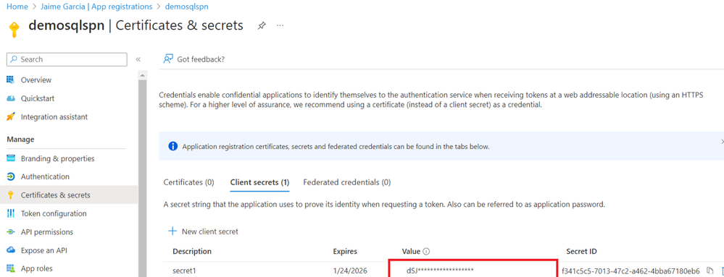Viewport: 724px width, 277px height.
Task: Switch to the Certificates (0) tab
Action: tap(189, 182)
